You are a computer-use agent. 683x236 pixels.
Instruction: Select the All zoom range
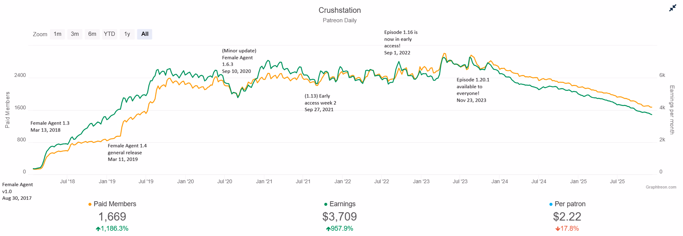(x=145, y=34)
